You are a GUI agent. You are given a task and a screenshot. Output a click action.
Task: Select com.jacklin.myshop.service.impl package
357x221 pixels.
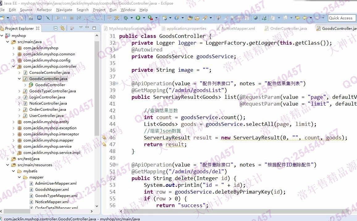(52, 152)
